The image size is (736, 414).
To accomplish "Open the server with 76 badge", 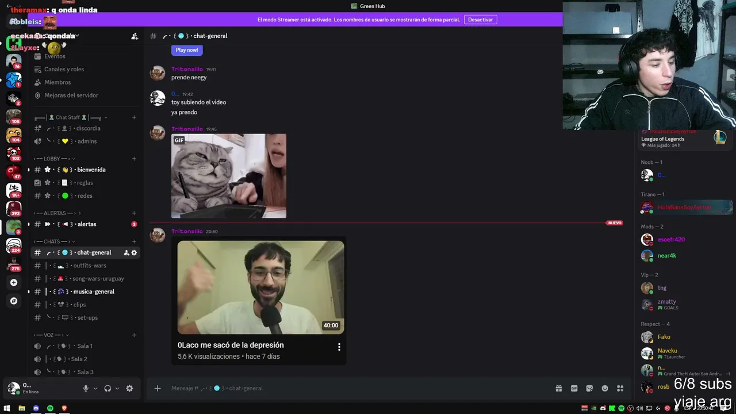I will [14, 61].
